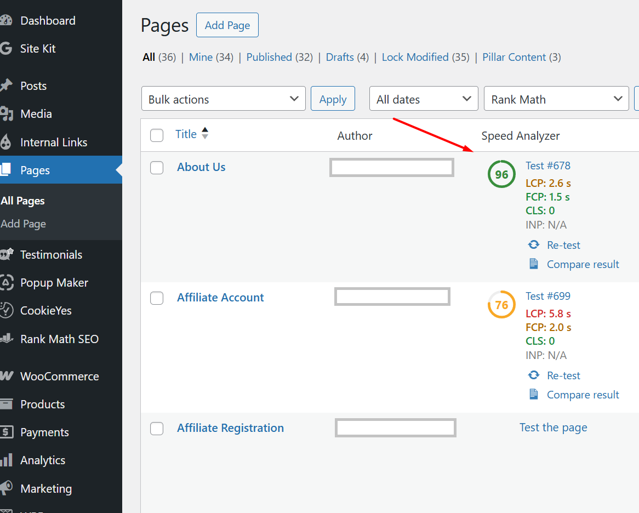This screenshot has width=639, height=513.
Task: Tick the Affiliate Account row checkbox
Action: 157,298
